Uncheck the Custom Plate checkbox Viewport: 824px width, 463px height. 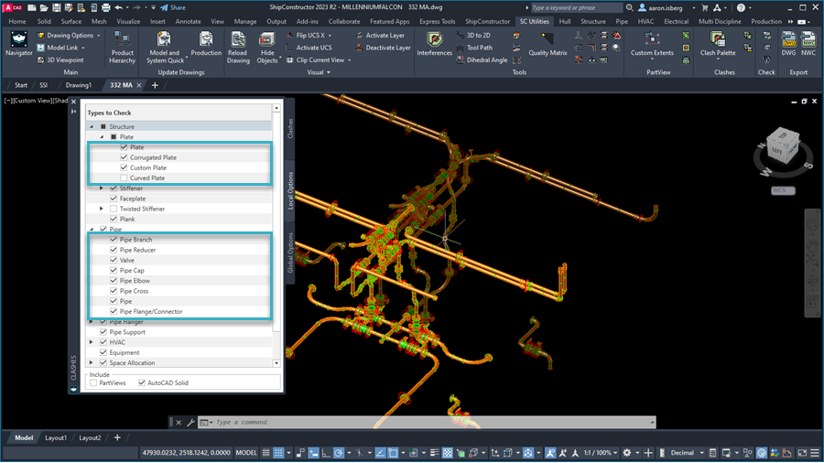click(124, 167)
